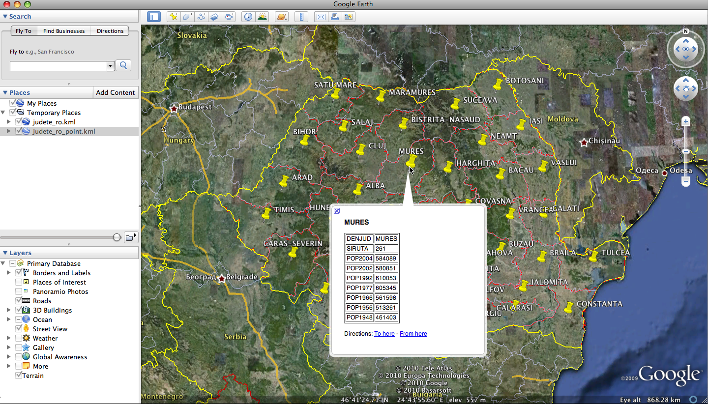Toggle the Street View layer checkbox
This screenshot has width=708, height=404.
19,329
